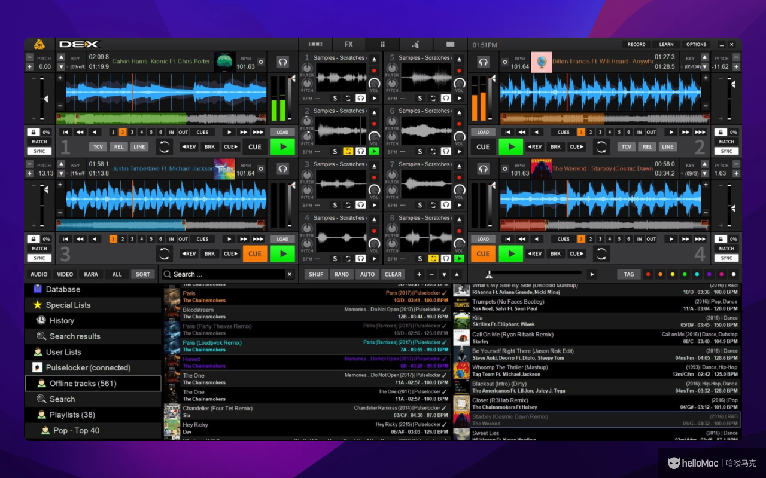Play deck 4 green play button
Screen dimensions: 766x478
coord(511,253)
